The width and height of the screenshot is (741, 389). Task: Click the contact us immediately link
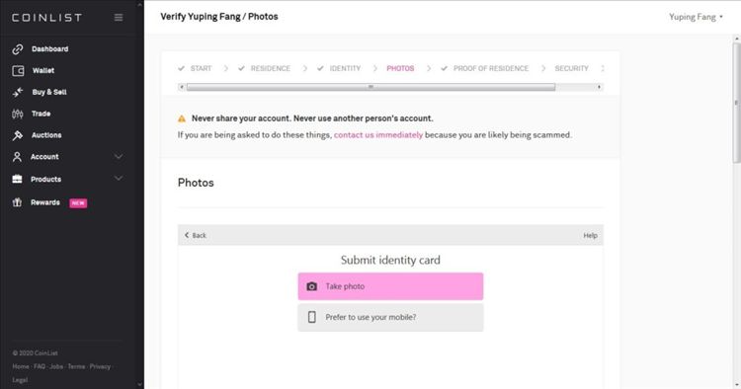378,135
